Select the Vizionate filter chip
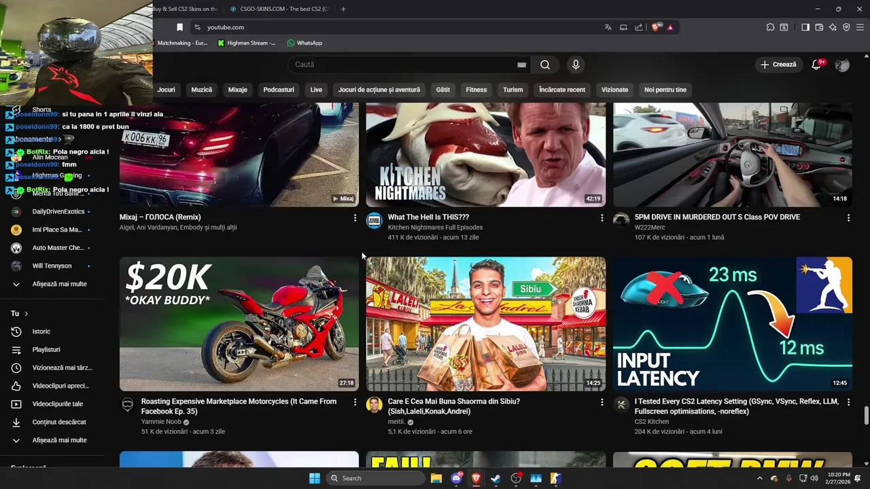 coord(615,90)
